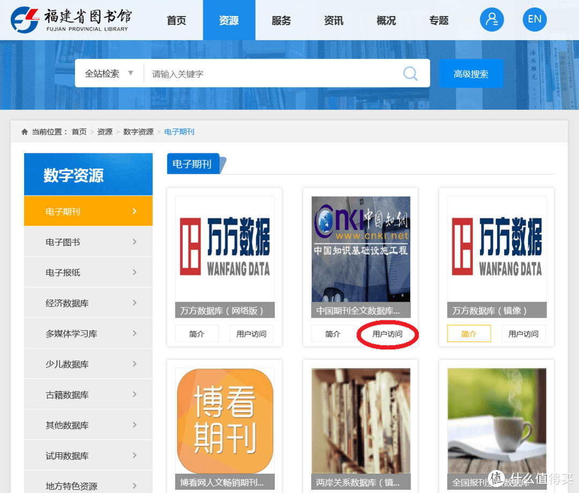Select 电子图书 in the sidebar

[x=88, y=242]
